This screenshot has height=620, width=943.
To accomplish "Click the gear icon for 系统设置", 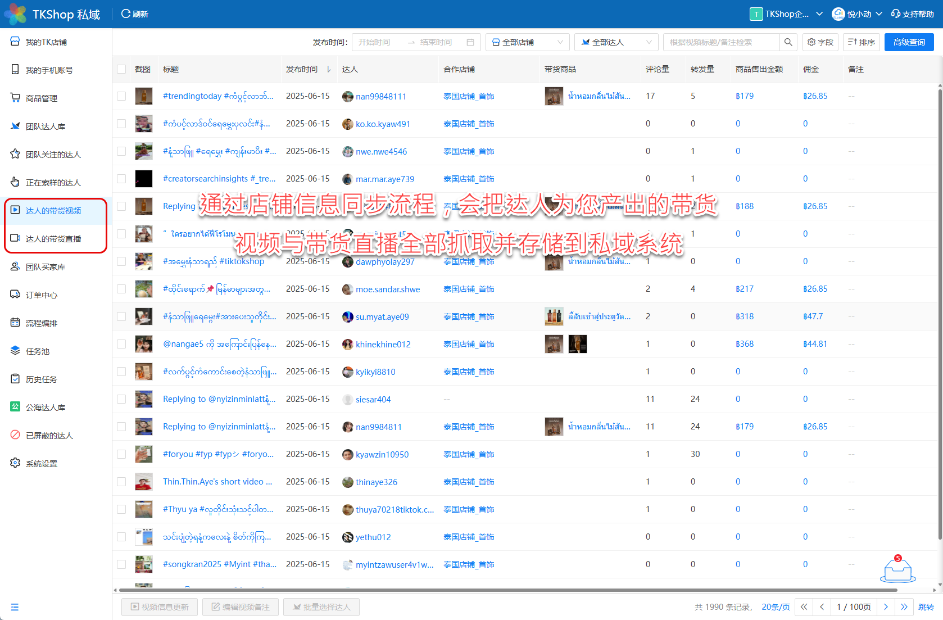I will pyautogui.click(x=15, y=463).
